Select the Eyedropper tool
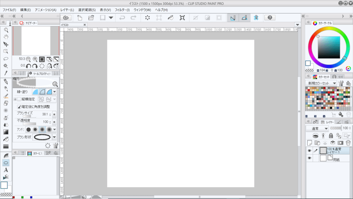Screen dimensions: 353x199 (6, 73)
